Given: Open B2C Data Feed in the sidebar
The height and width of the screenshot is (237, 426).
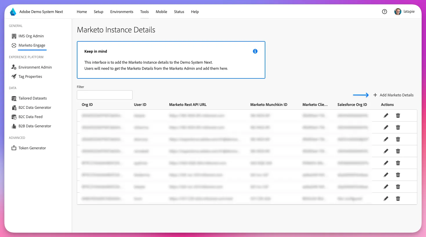Looking at the screenshot, I should [x=27, y=117].
